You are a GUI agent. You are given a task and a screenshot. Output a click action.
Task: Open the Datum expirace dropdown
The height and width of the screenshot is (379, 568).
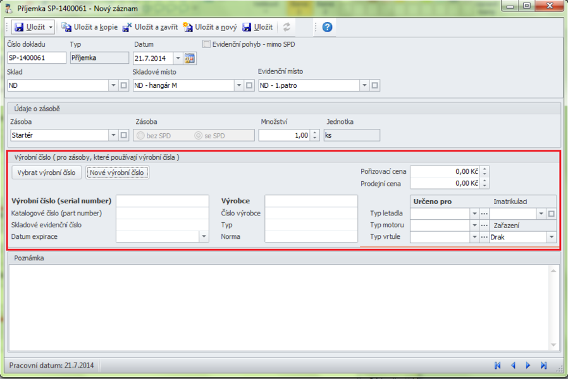[204, 237]
